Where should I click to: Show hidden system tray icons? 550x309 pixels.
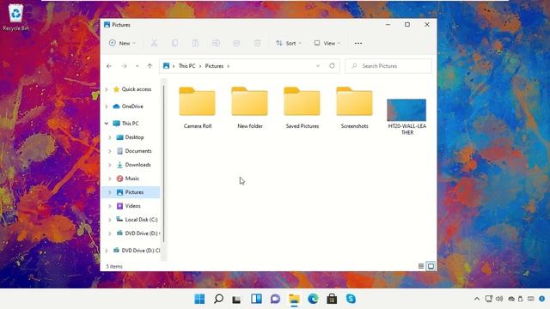click(477, 299)
